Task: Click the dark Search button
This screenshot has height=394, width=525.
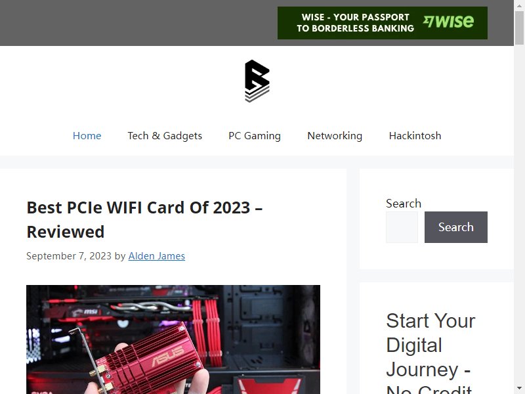Action: click(456, 227)
